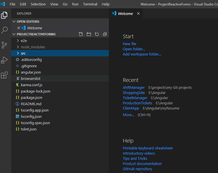Click the New Folder icon in Explorer header
The image size is (218, 173).
[x=89, y=34]
